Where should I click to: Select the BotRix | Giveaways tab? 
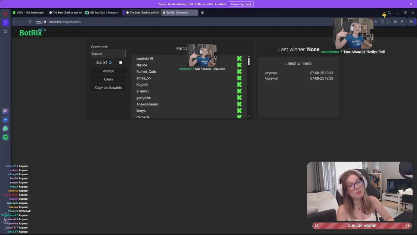coord(180,13)
